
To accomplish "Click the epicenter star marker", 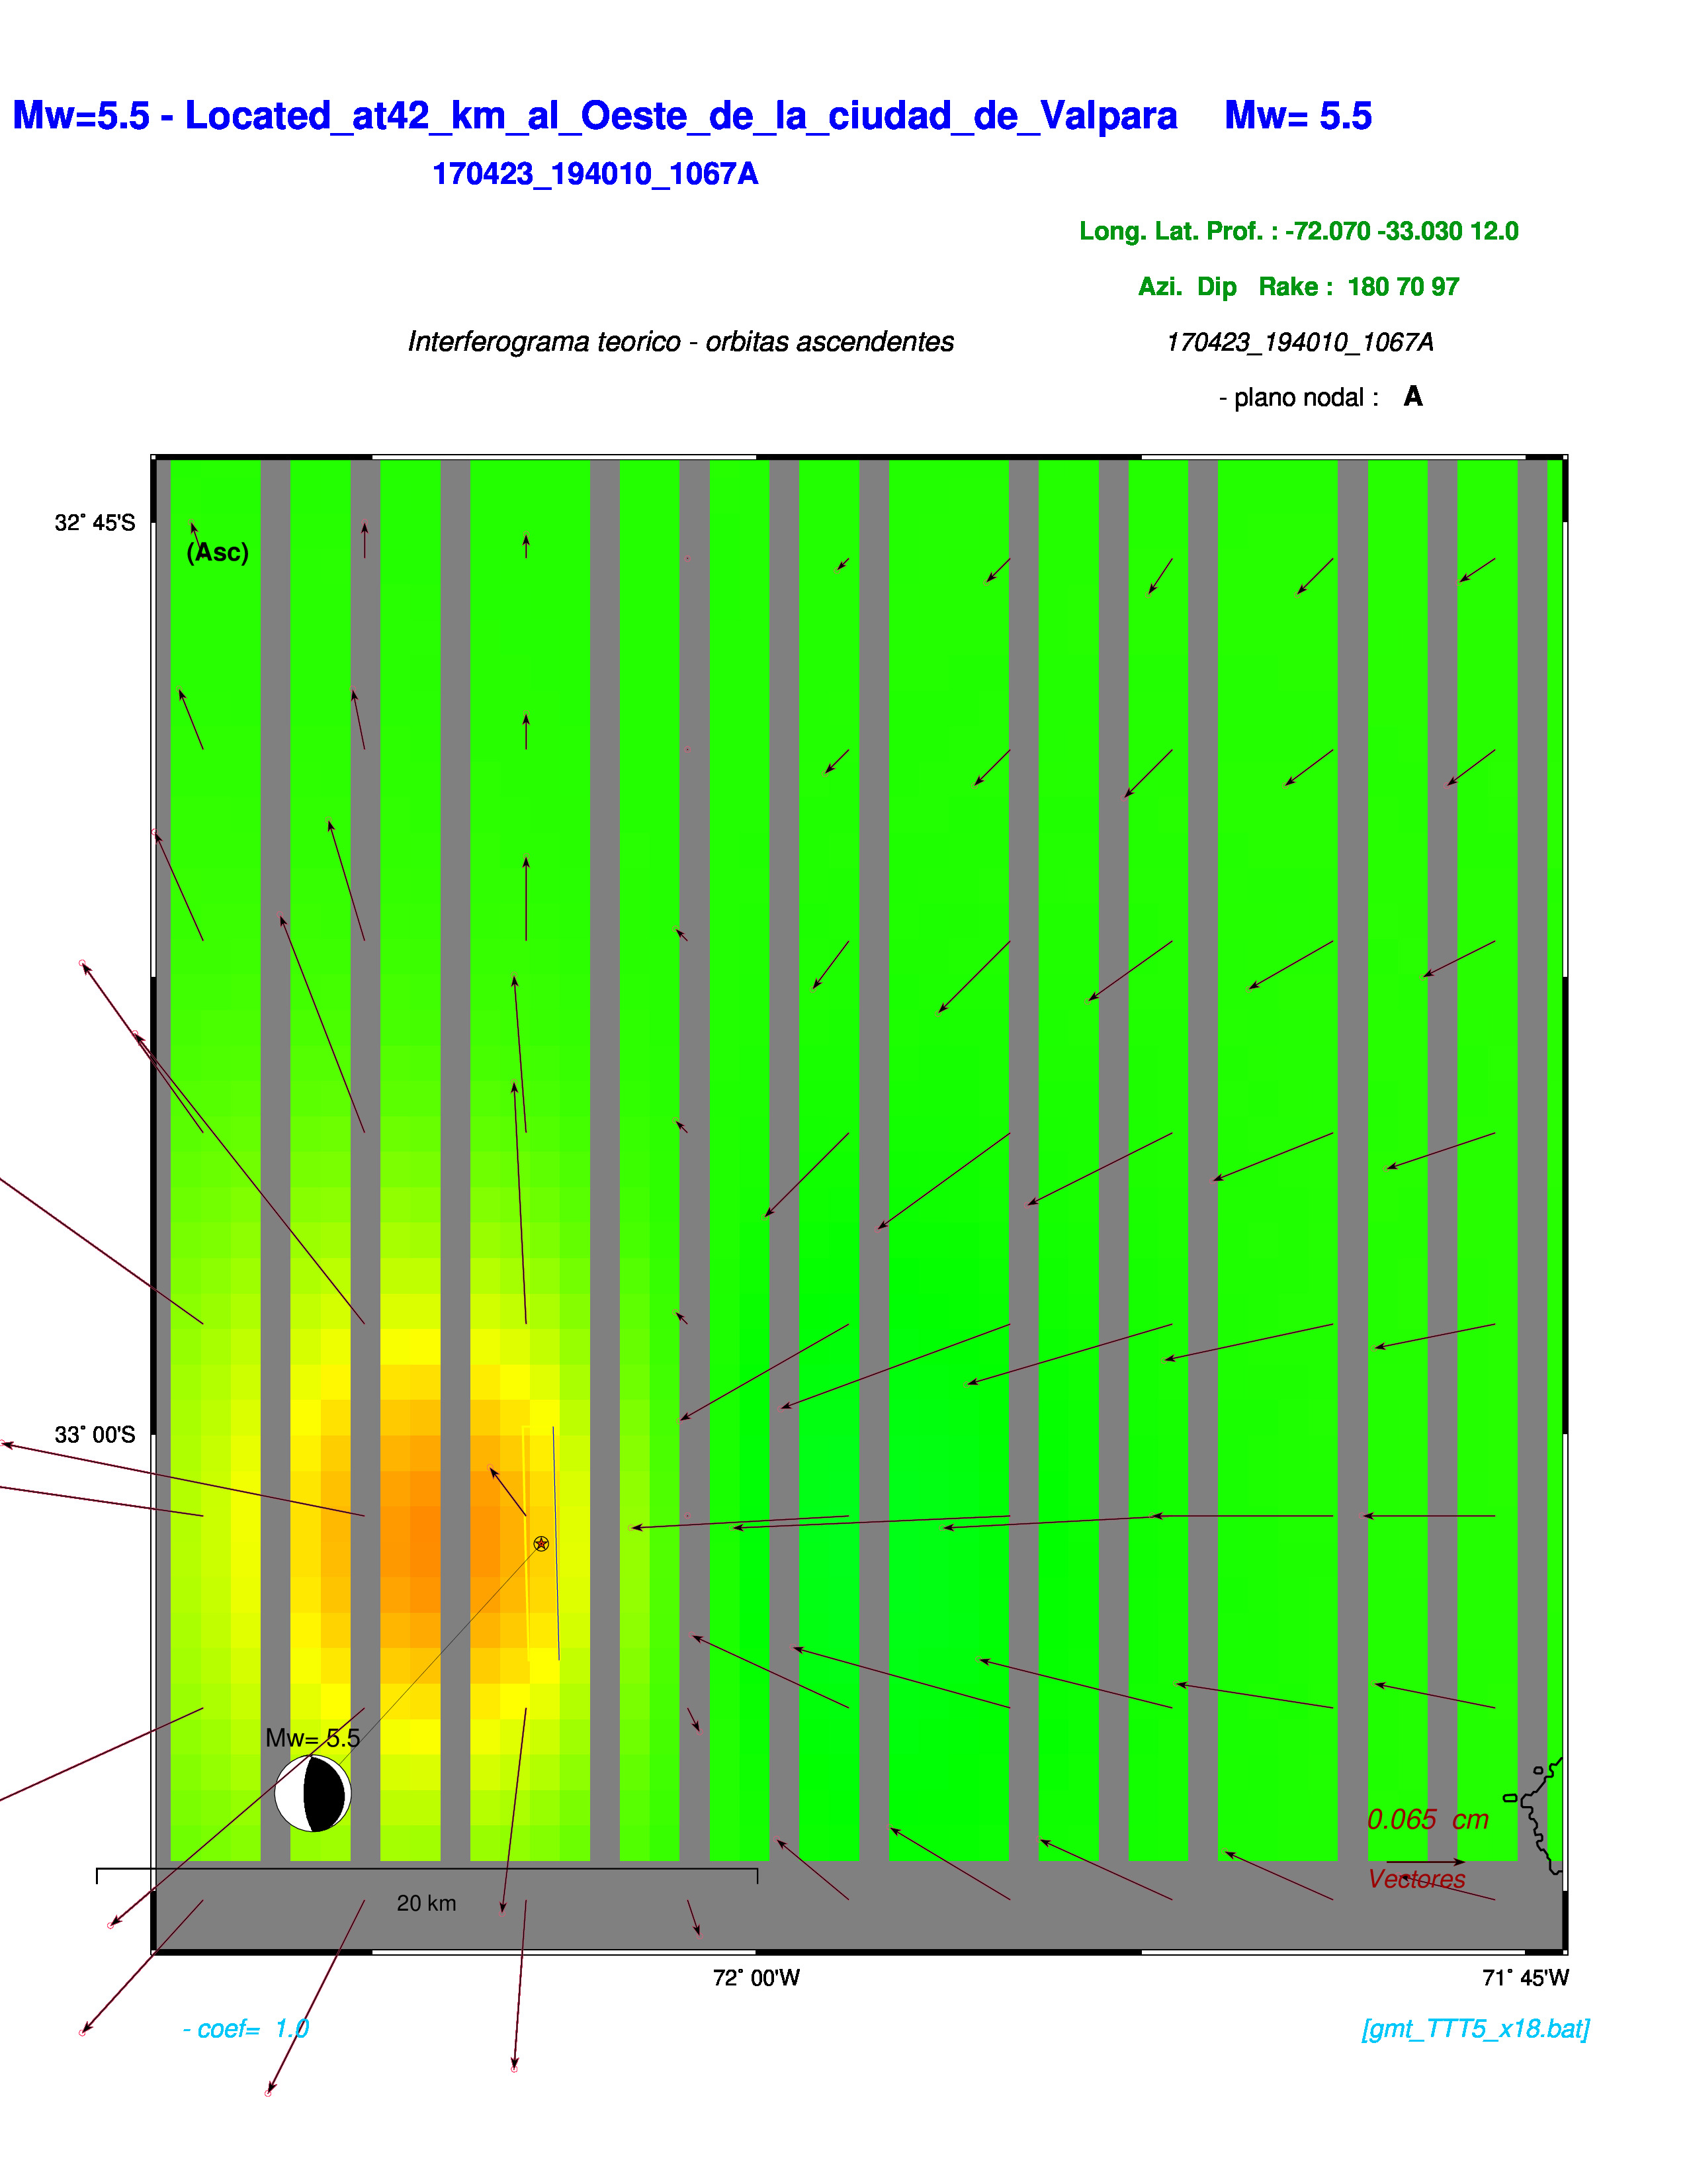I will (x=541, y=1544).
